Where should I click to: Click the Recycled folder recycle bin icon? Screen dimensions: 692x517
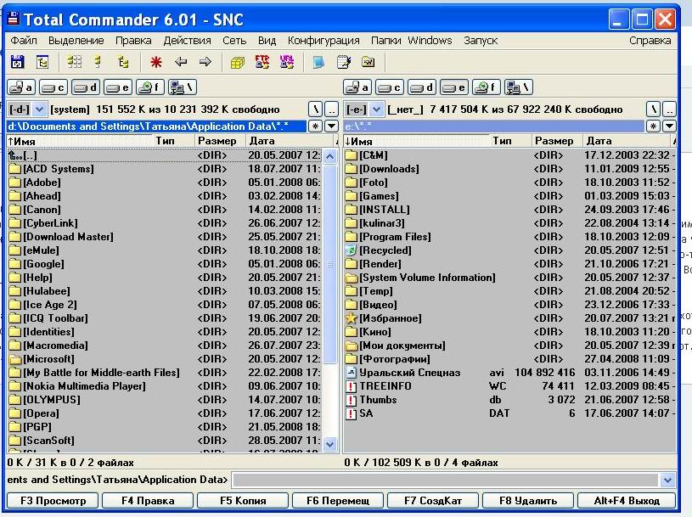tap(351, 250)
